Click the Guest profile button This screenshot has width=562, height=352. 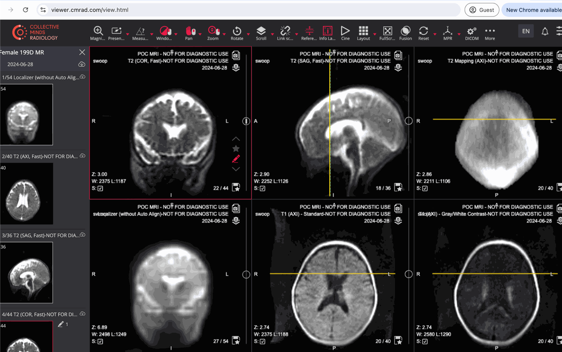tap(482, 10)
